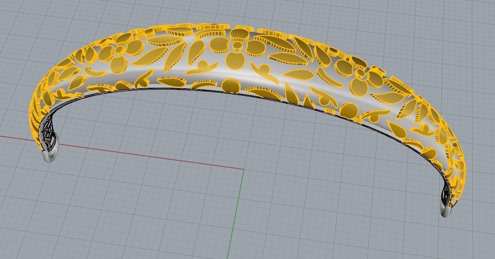Screen dimensions: 495x259
Task: Select the rounded right end cap of bracelet
Action: click(446, 212)
